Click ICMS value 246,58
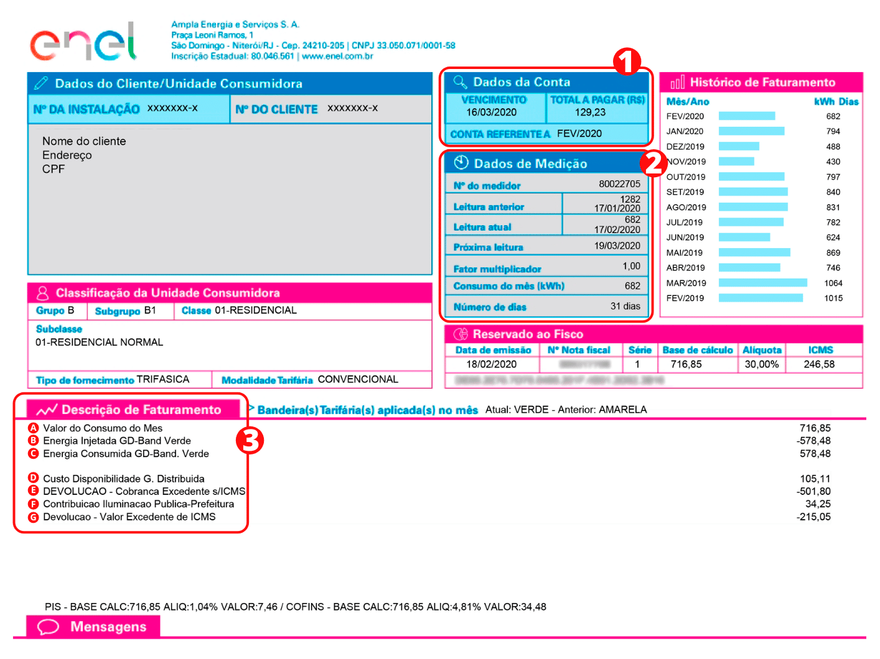This screenshot has width=880, height=659. pyautogui.click(x=819, y=364)
